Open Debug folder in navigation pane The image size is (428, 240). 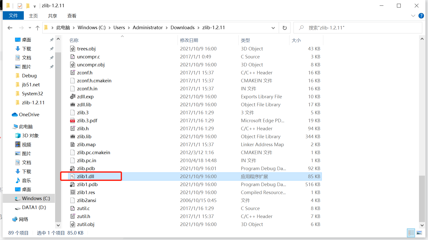[x=29, y=76]
